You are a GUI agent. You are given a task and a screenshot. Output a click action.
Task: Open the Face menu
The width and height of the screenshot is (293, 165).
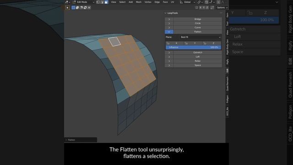(165, 2)
